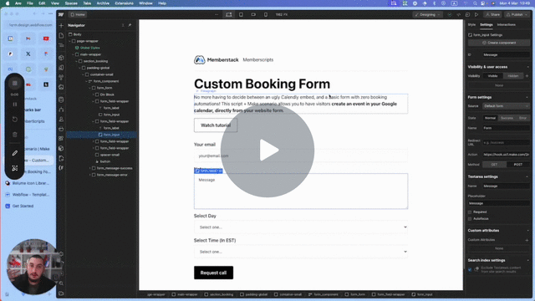Expand form_message-success in Navigator

pos(90,168)
